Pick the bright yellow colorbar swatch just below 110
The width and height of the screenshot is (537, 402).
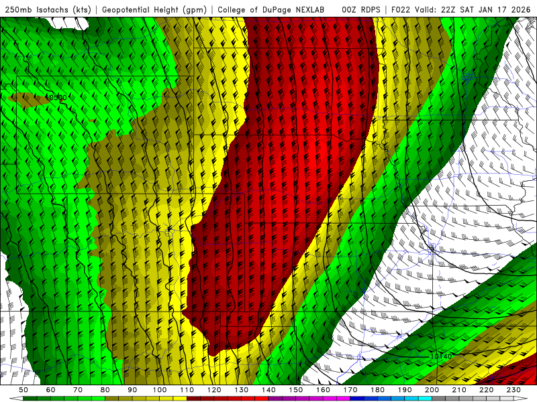tap(180, 399)
